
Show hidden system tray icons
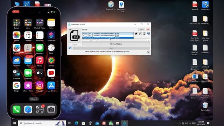180,123
